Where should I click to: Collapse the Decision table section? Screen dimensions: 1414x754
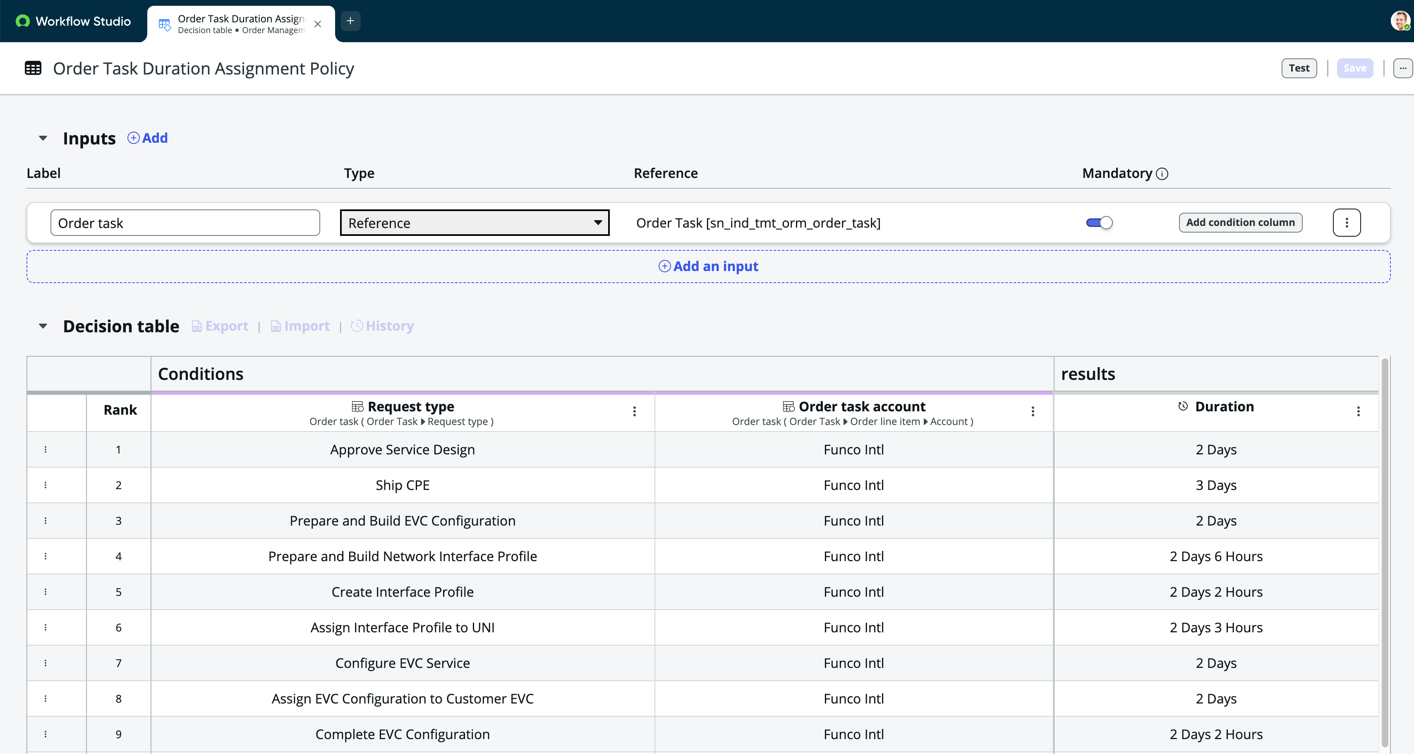tap(43, 326)
